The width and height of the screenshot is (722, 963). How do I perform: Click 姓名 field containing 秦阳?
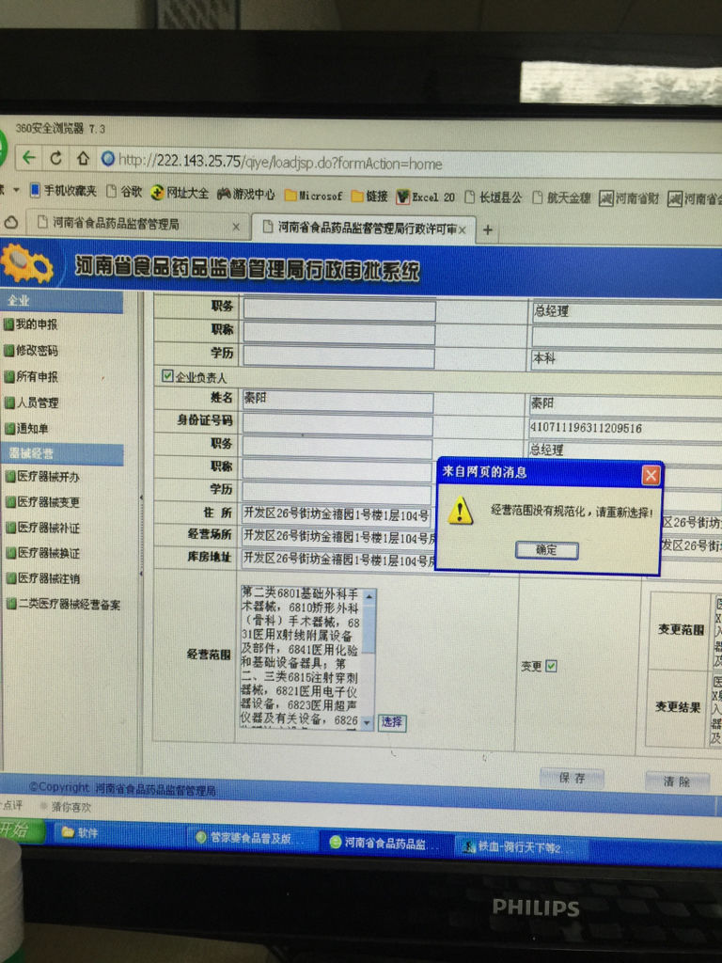click(x=337, y=400)
